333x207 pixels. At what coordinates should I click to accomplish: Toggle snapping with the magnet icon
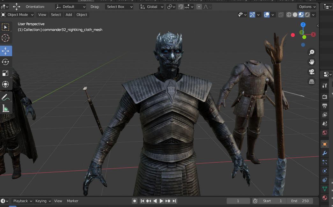[181, 7]
